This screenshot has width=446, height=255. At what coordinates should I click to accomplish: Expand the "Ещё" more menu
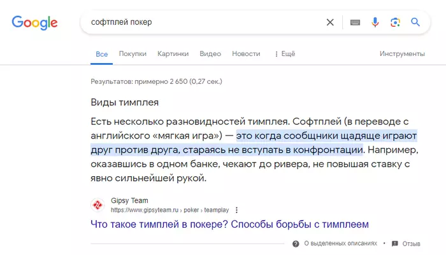284,54
